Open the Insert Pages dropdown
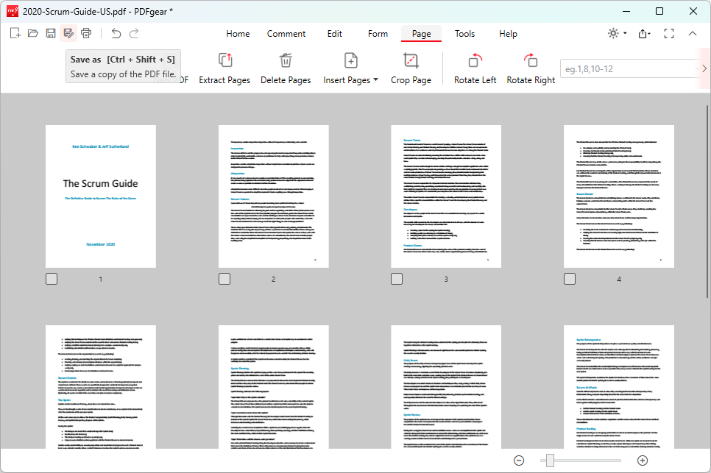Screen dimensions: 711x473 click(351, 68)
